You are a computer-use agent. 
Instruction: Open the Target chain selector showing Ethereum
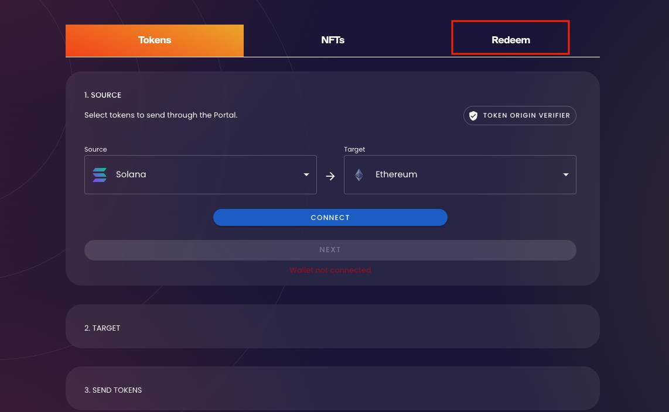[x=460, y=174]
